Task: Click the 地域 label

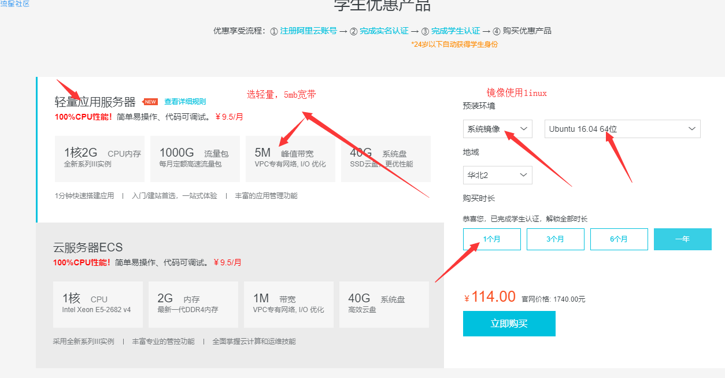Action: 471,152
